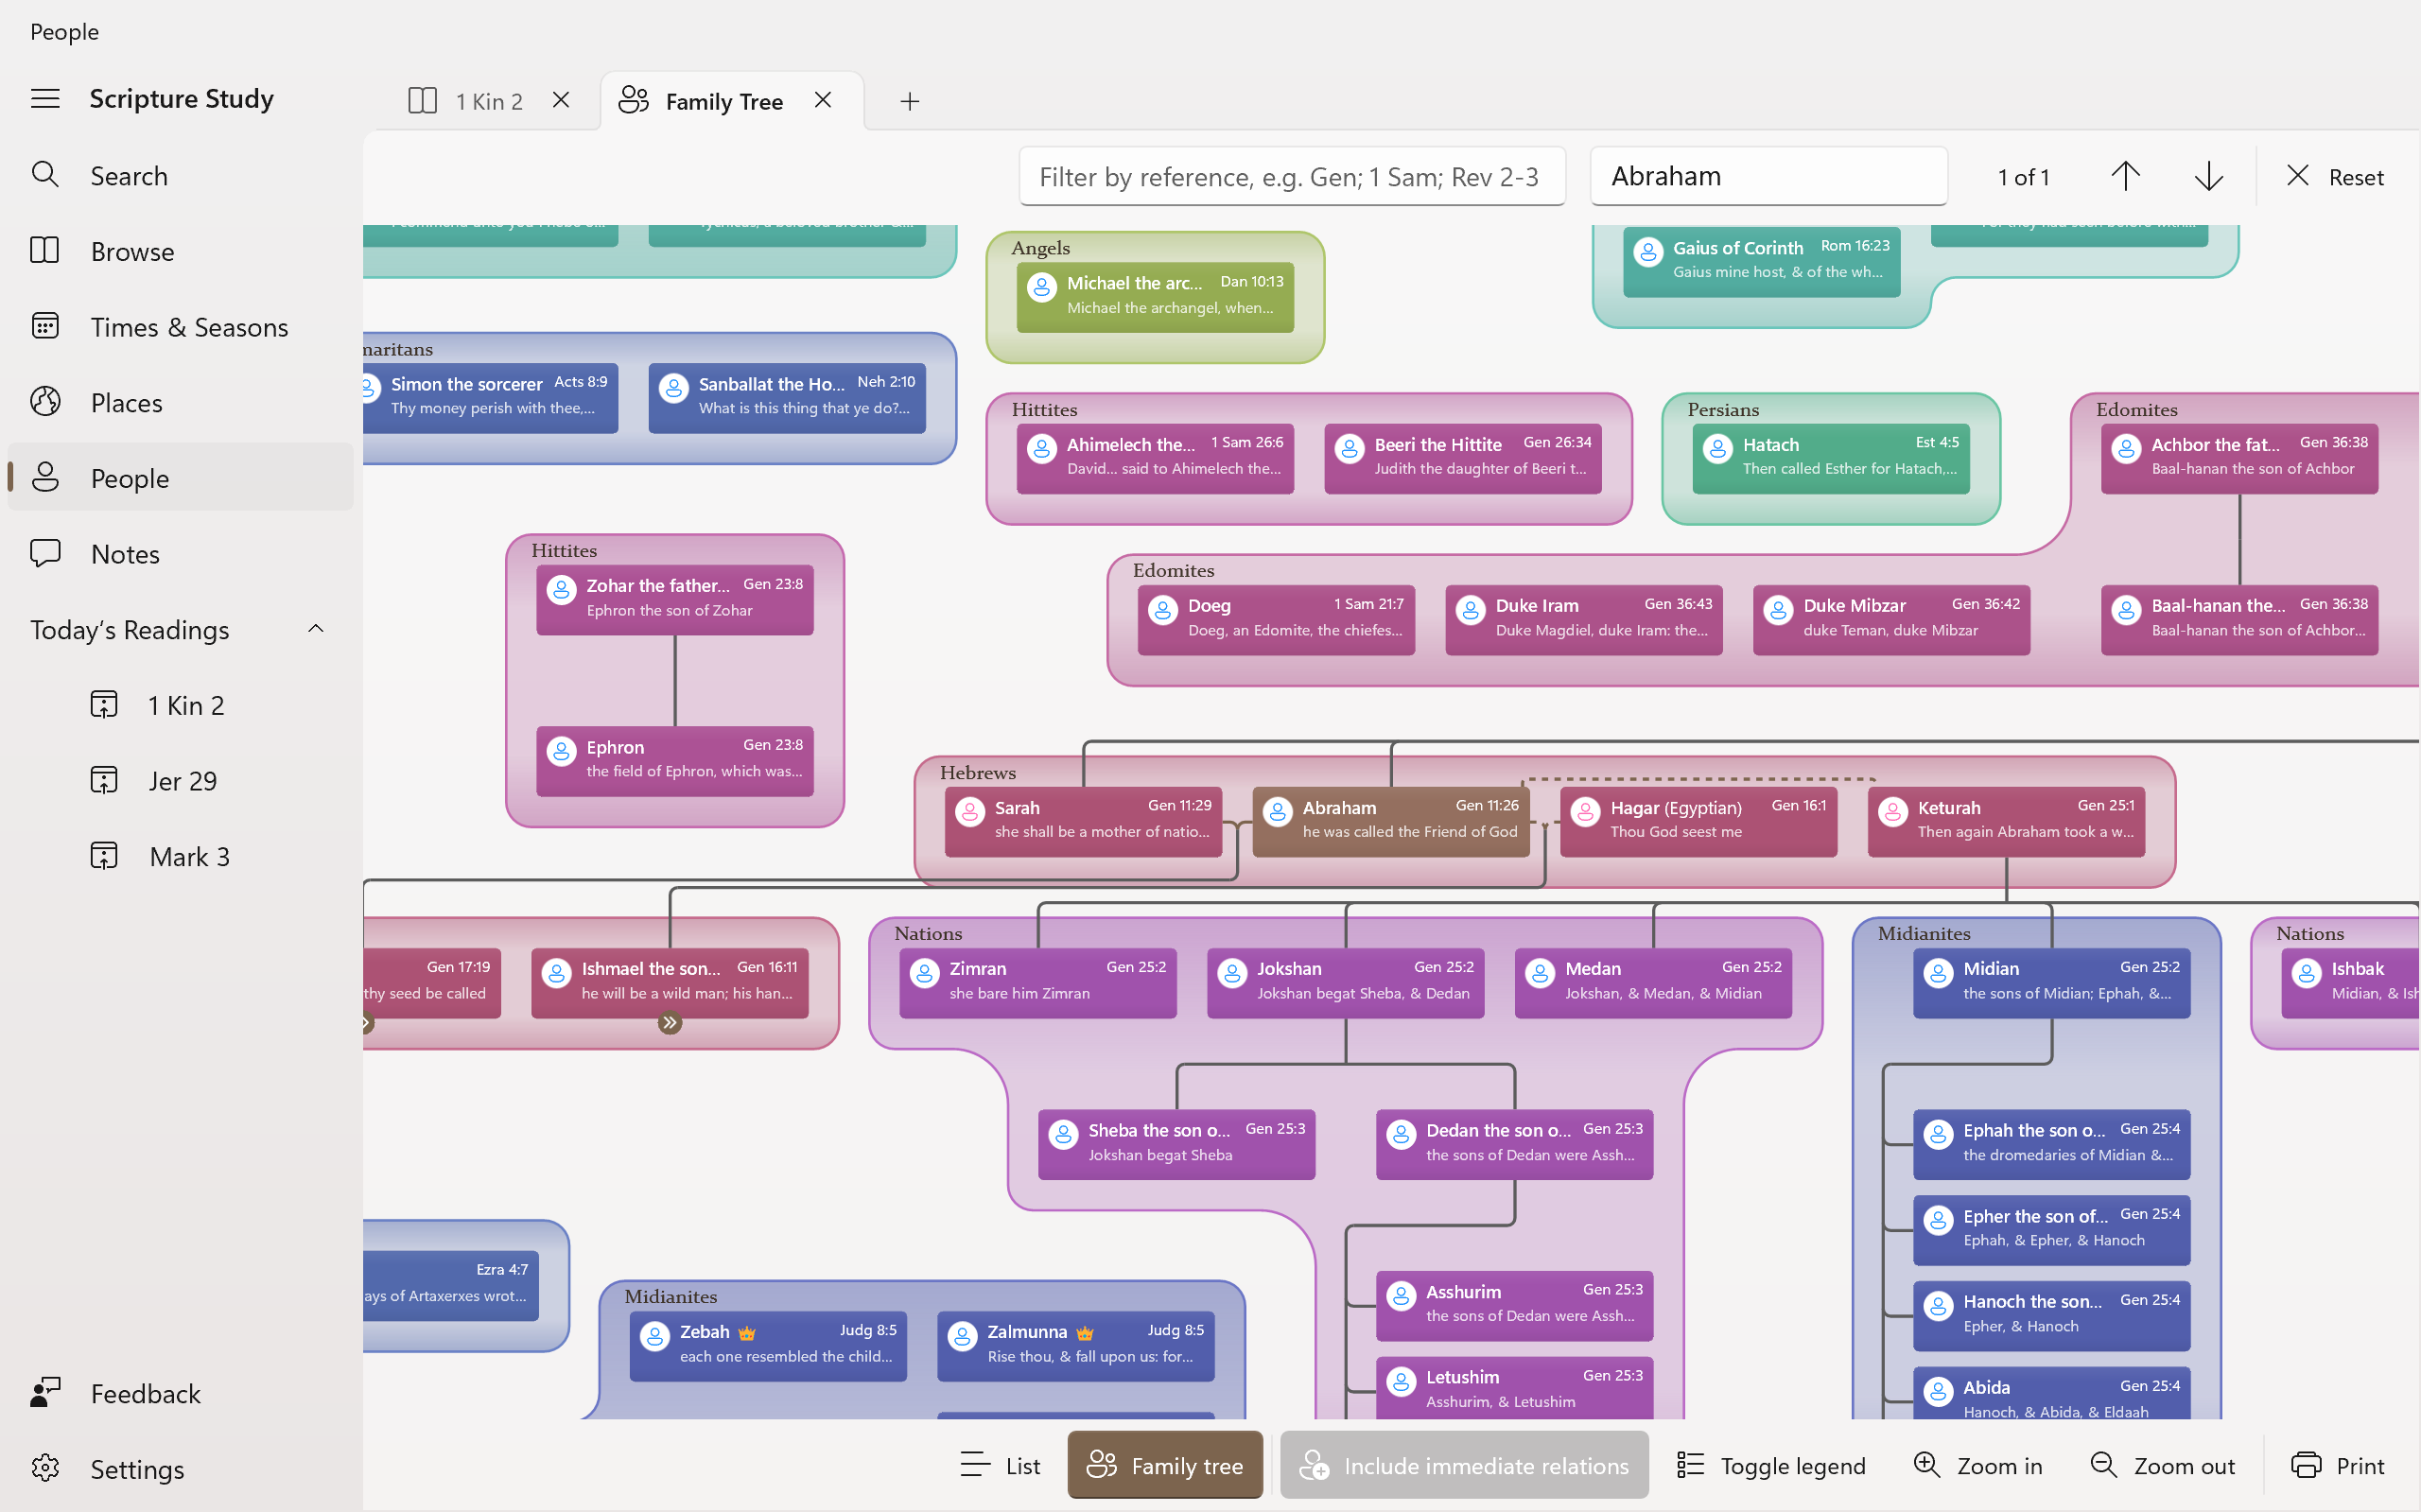Open Settings
This screenshot has height=1512, width=2421.
181,1469
